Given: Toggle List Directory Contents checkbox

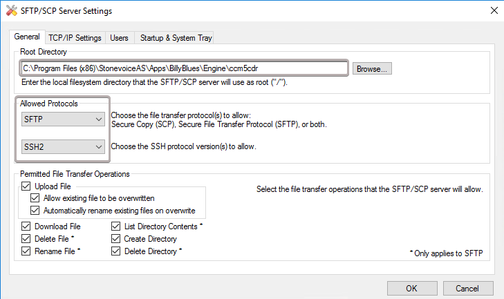Looking at the screenshot, I should pyautogui.click(x=116, y=226).
